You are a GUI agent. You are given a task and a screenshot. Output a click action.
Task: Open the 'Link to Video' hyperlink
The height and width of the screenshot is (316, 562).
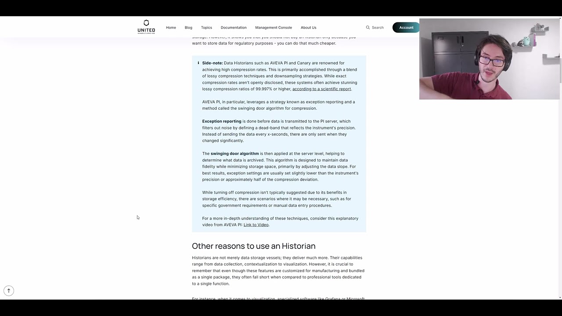click(256, 225)
